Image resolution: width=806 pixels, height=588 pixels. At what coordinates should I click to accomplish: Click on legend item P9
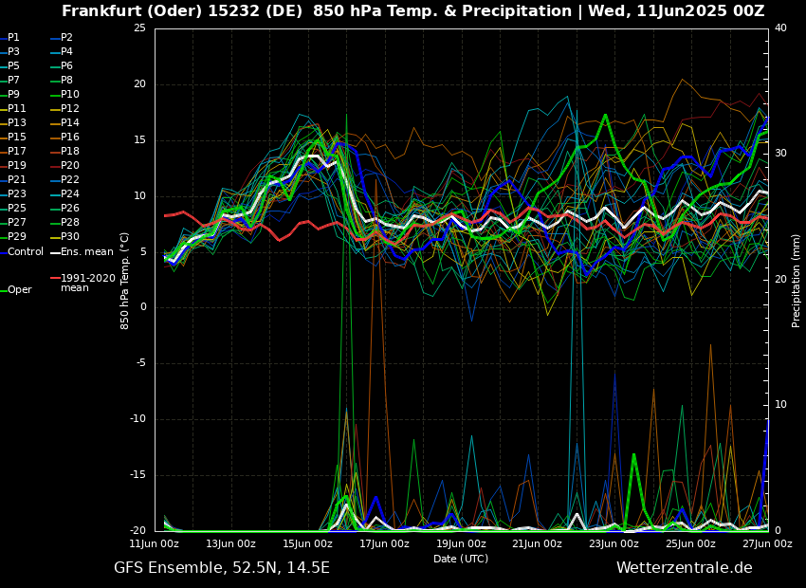coord(10,95)
